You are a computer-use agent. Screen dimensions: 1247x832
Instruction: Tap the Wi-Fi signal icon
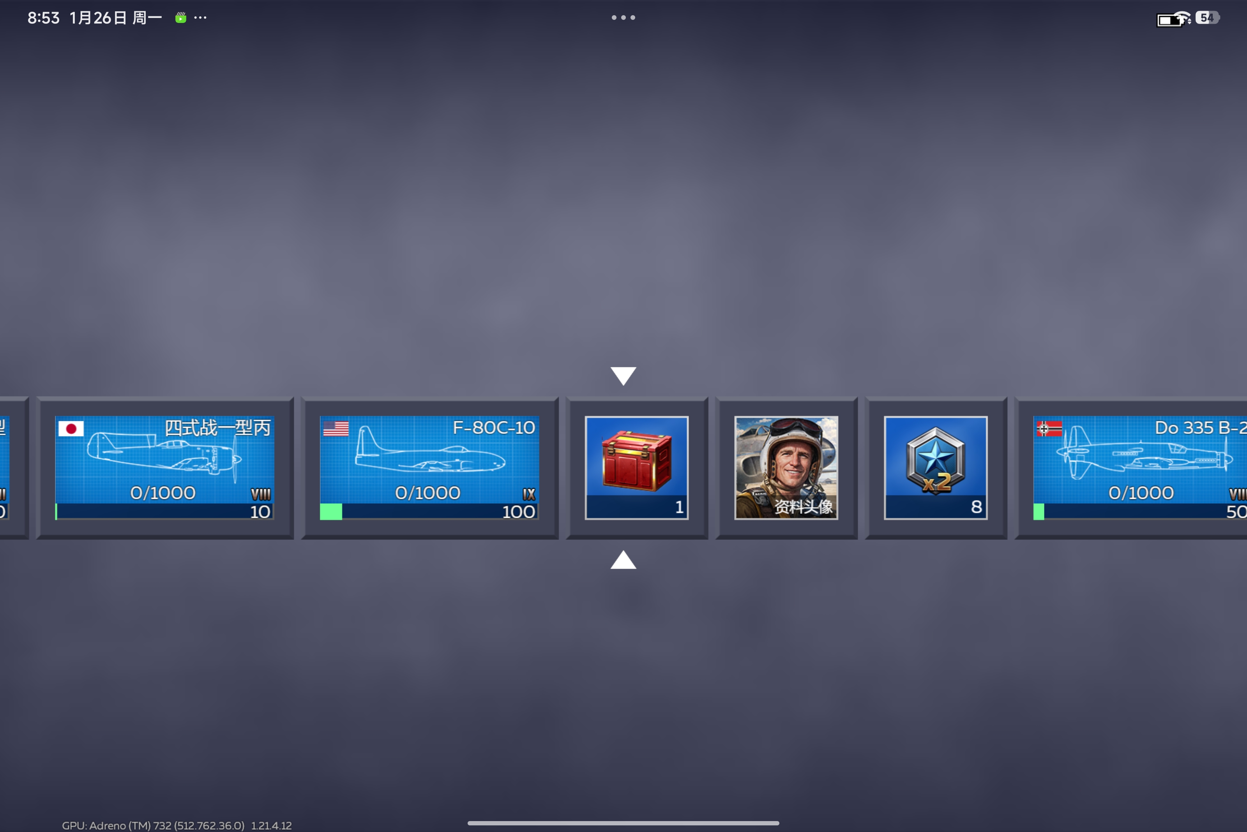pyautogui.click(x=1183, y=18)
